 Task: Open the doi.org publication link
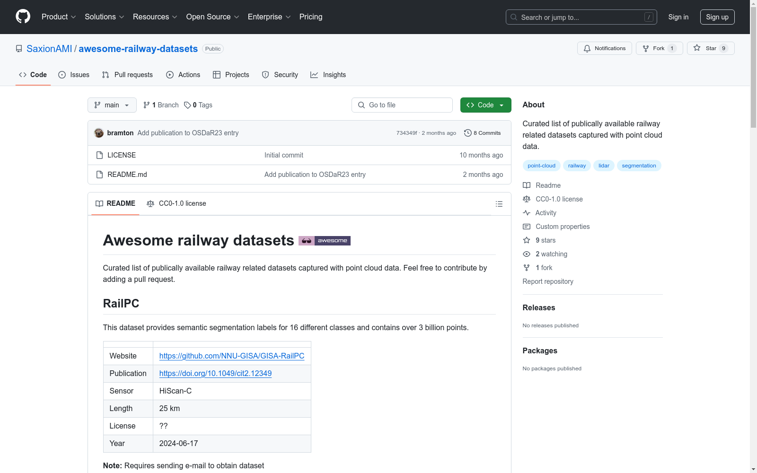tap(215, 373)
